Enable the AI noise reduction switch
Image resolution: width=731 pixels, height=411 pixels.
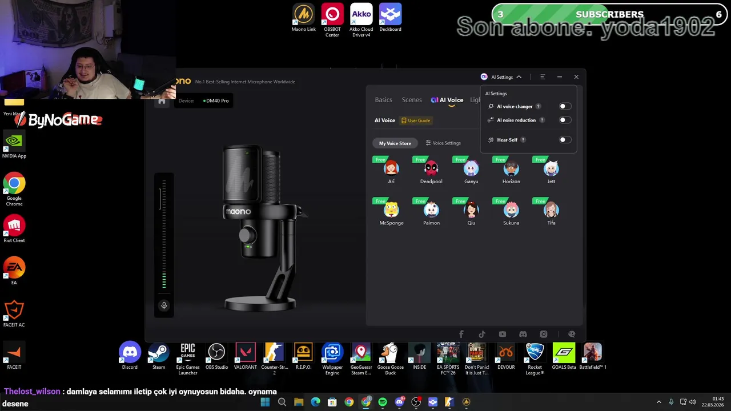click(564, 120)
